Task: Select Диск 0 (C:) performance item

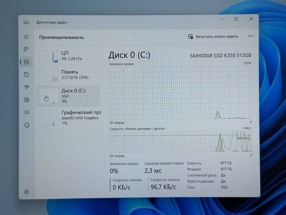Action: click(68, 96)
